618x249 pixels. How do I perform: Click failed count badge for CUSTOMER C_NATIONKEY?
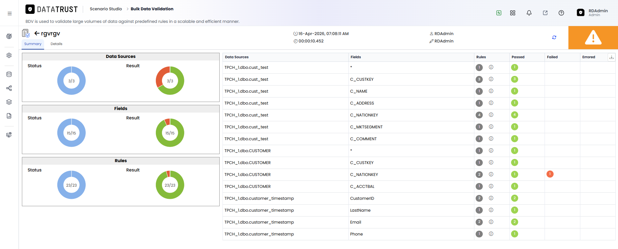point(550,174)
